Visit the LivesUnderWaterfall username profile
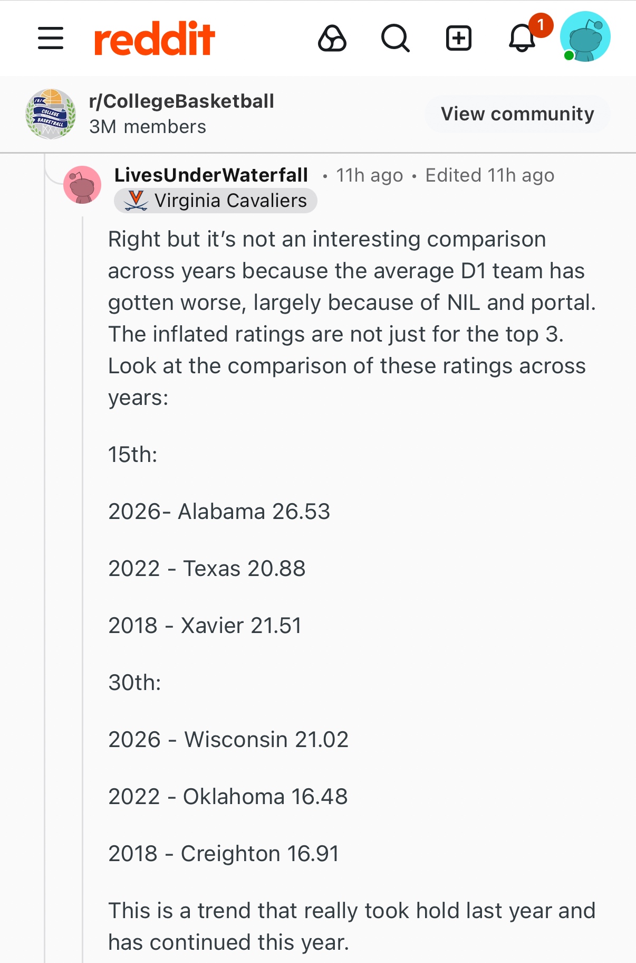The image size is (636, 963). [x=211, y=175]
